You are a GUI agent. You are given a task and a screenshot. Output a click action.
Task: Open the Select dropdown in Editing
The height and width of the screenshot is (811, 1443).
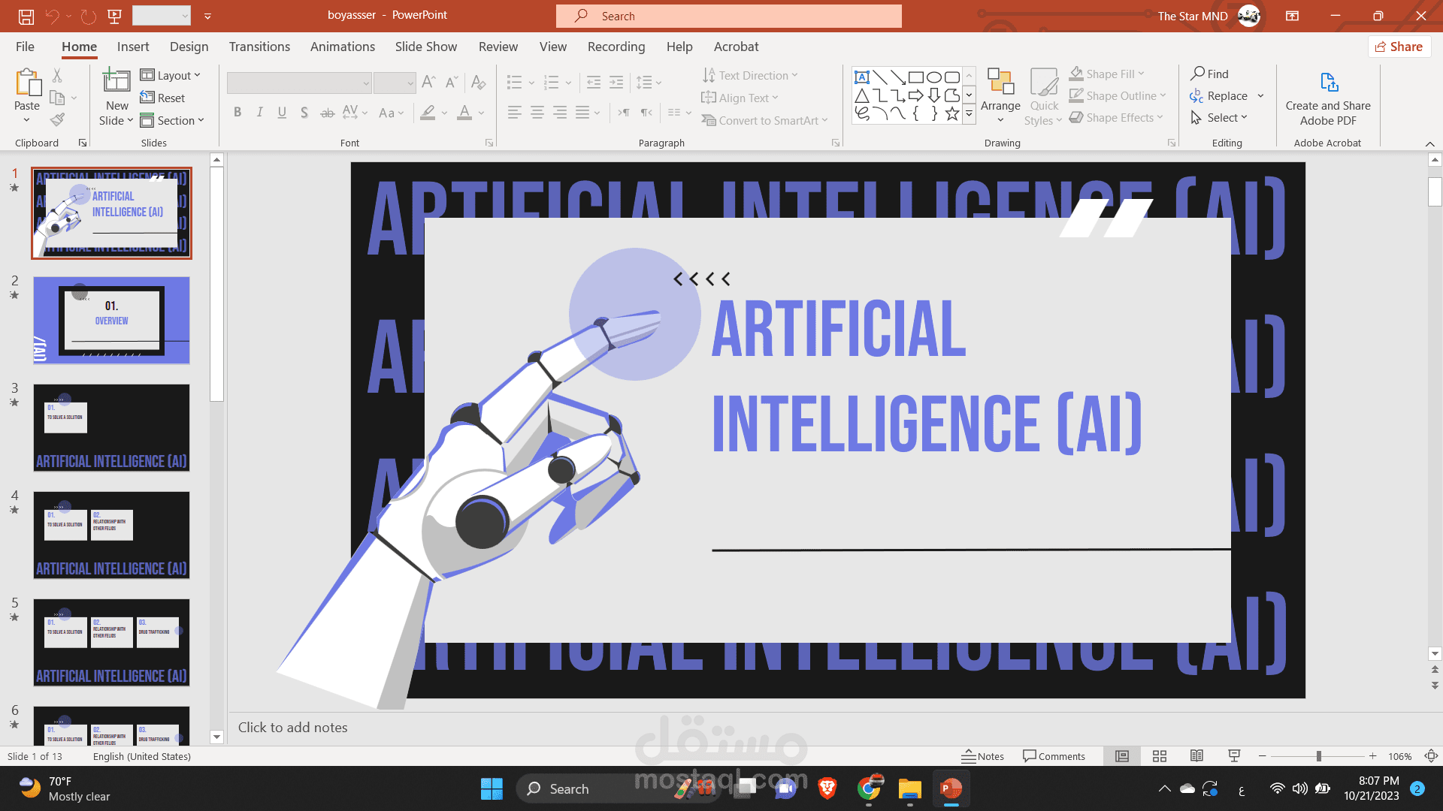1219,117
